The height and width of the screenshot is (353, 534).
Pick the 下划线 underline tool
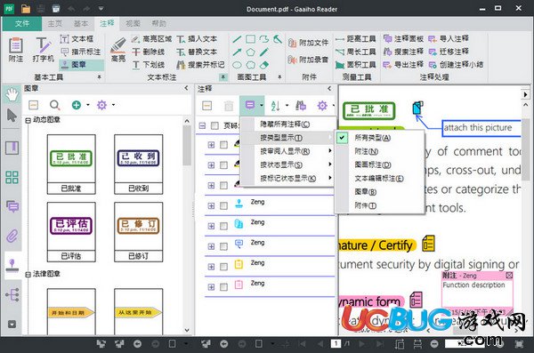(x=149, y=65)
